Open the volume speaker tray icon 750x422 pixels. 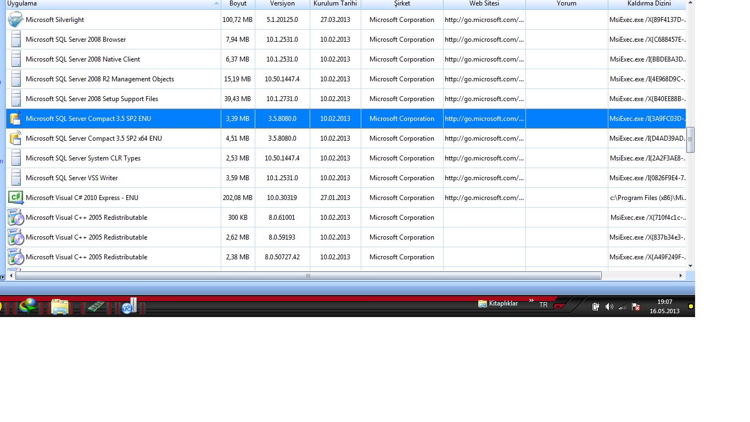click(609, 307)
